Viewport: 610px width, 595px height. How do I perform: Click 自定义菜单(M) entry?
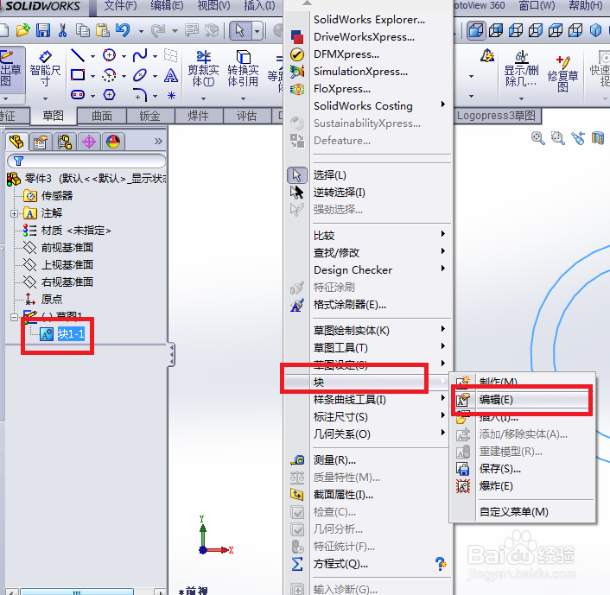(523, 512)
